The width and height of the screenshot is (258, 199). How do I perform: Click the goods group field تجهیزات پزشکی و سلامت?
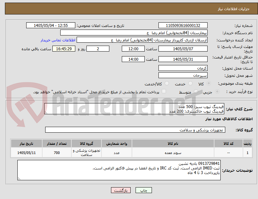point(135,130)
